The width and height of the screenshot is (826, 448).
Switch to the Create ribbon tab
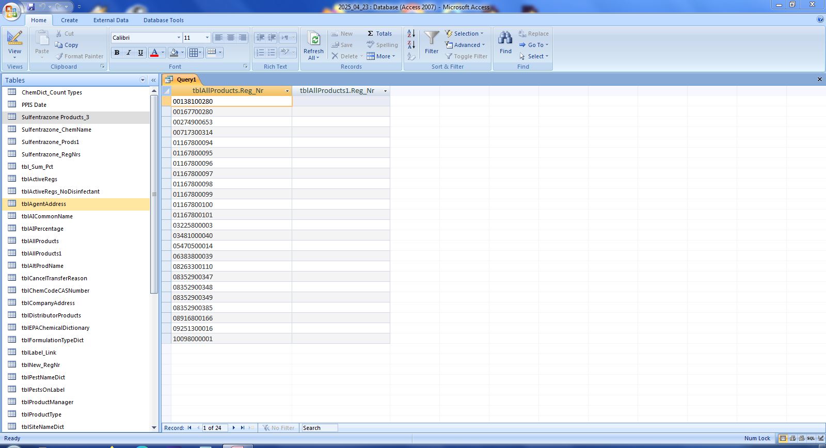coord(69,20)
